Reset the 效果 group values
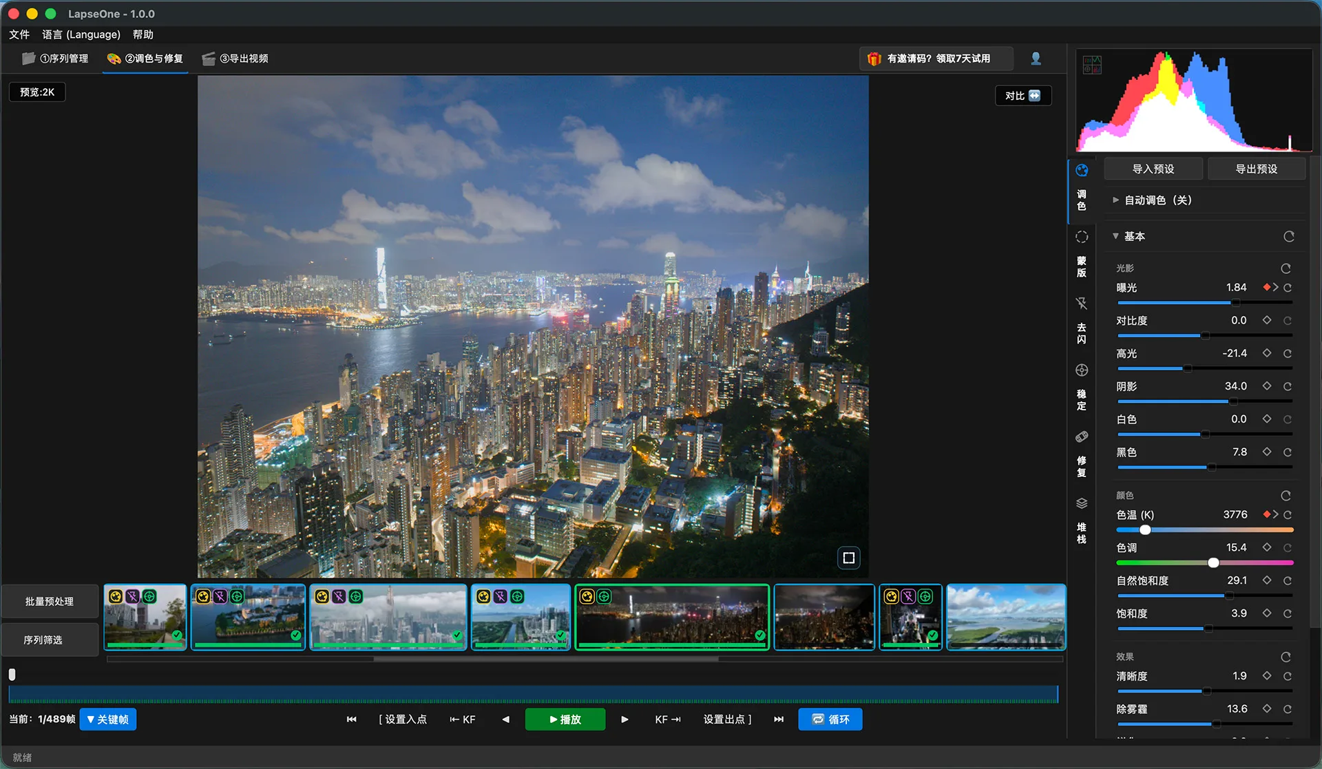1322x769 pixels. 1286,657
